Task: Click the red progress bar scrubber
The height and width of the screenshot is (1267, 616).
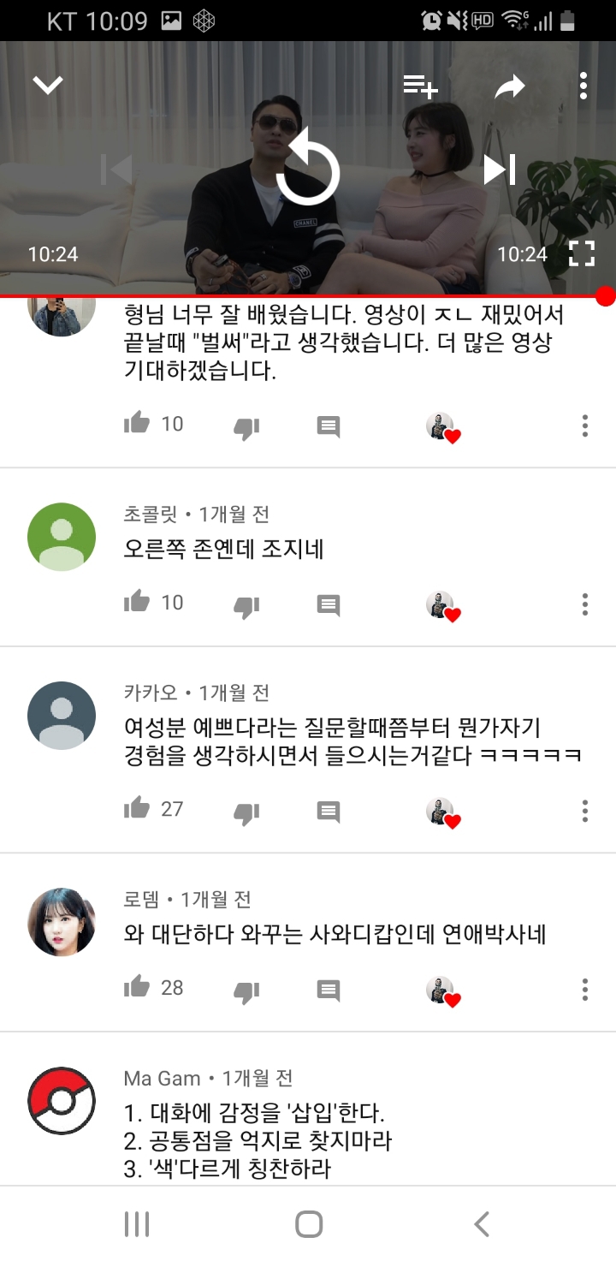Action: coord(605,296)
